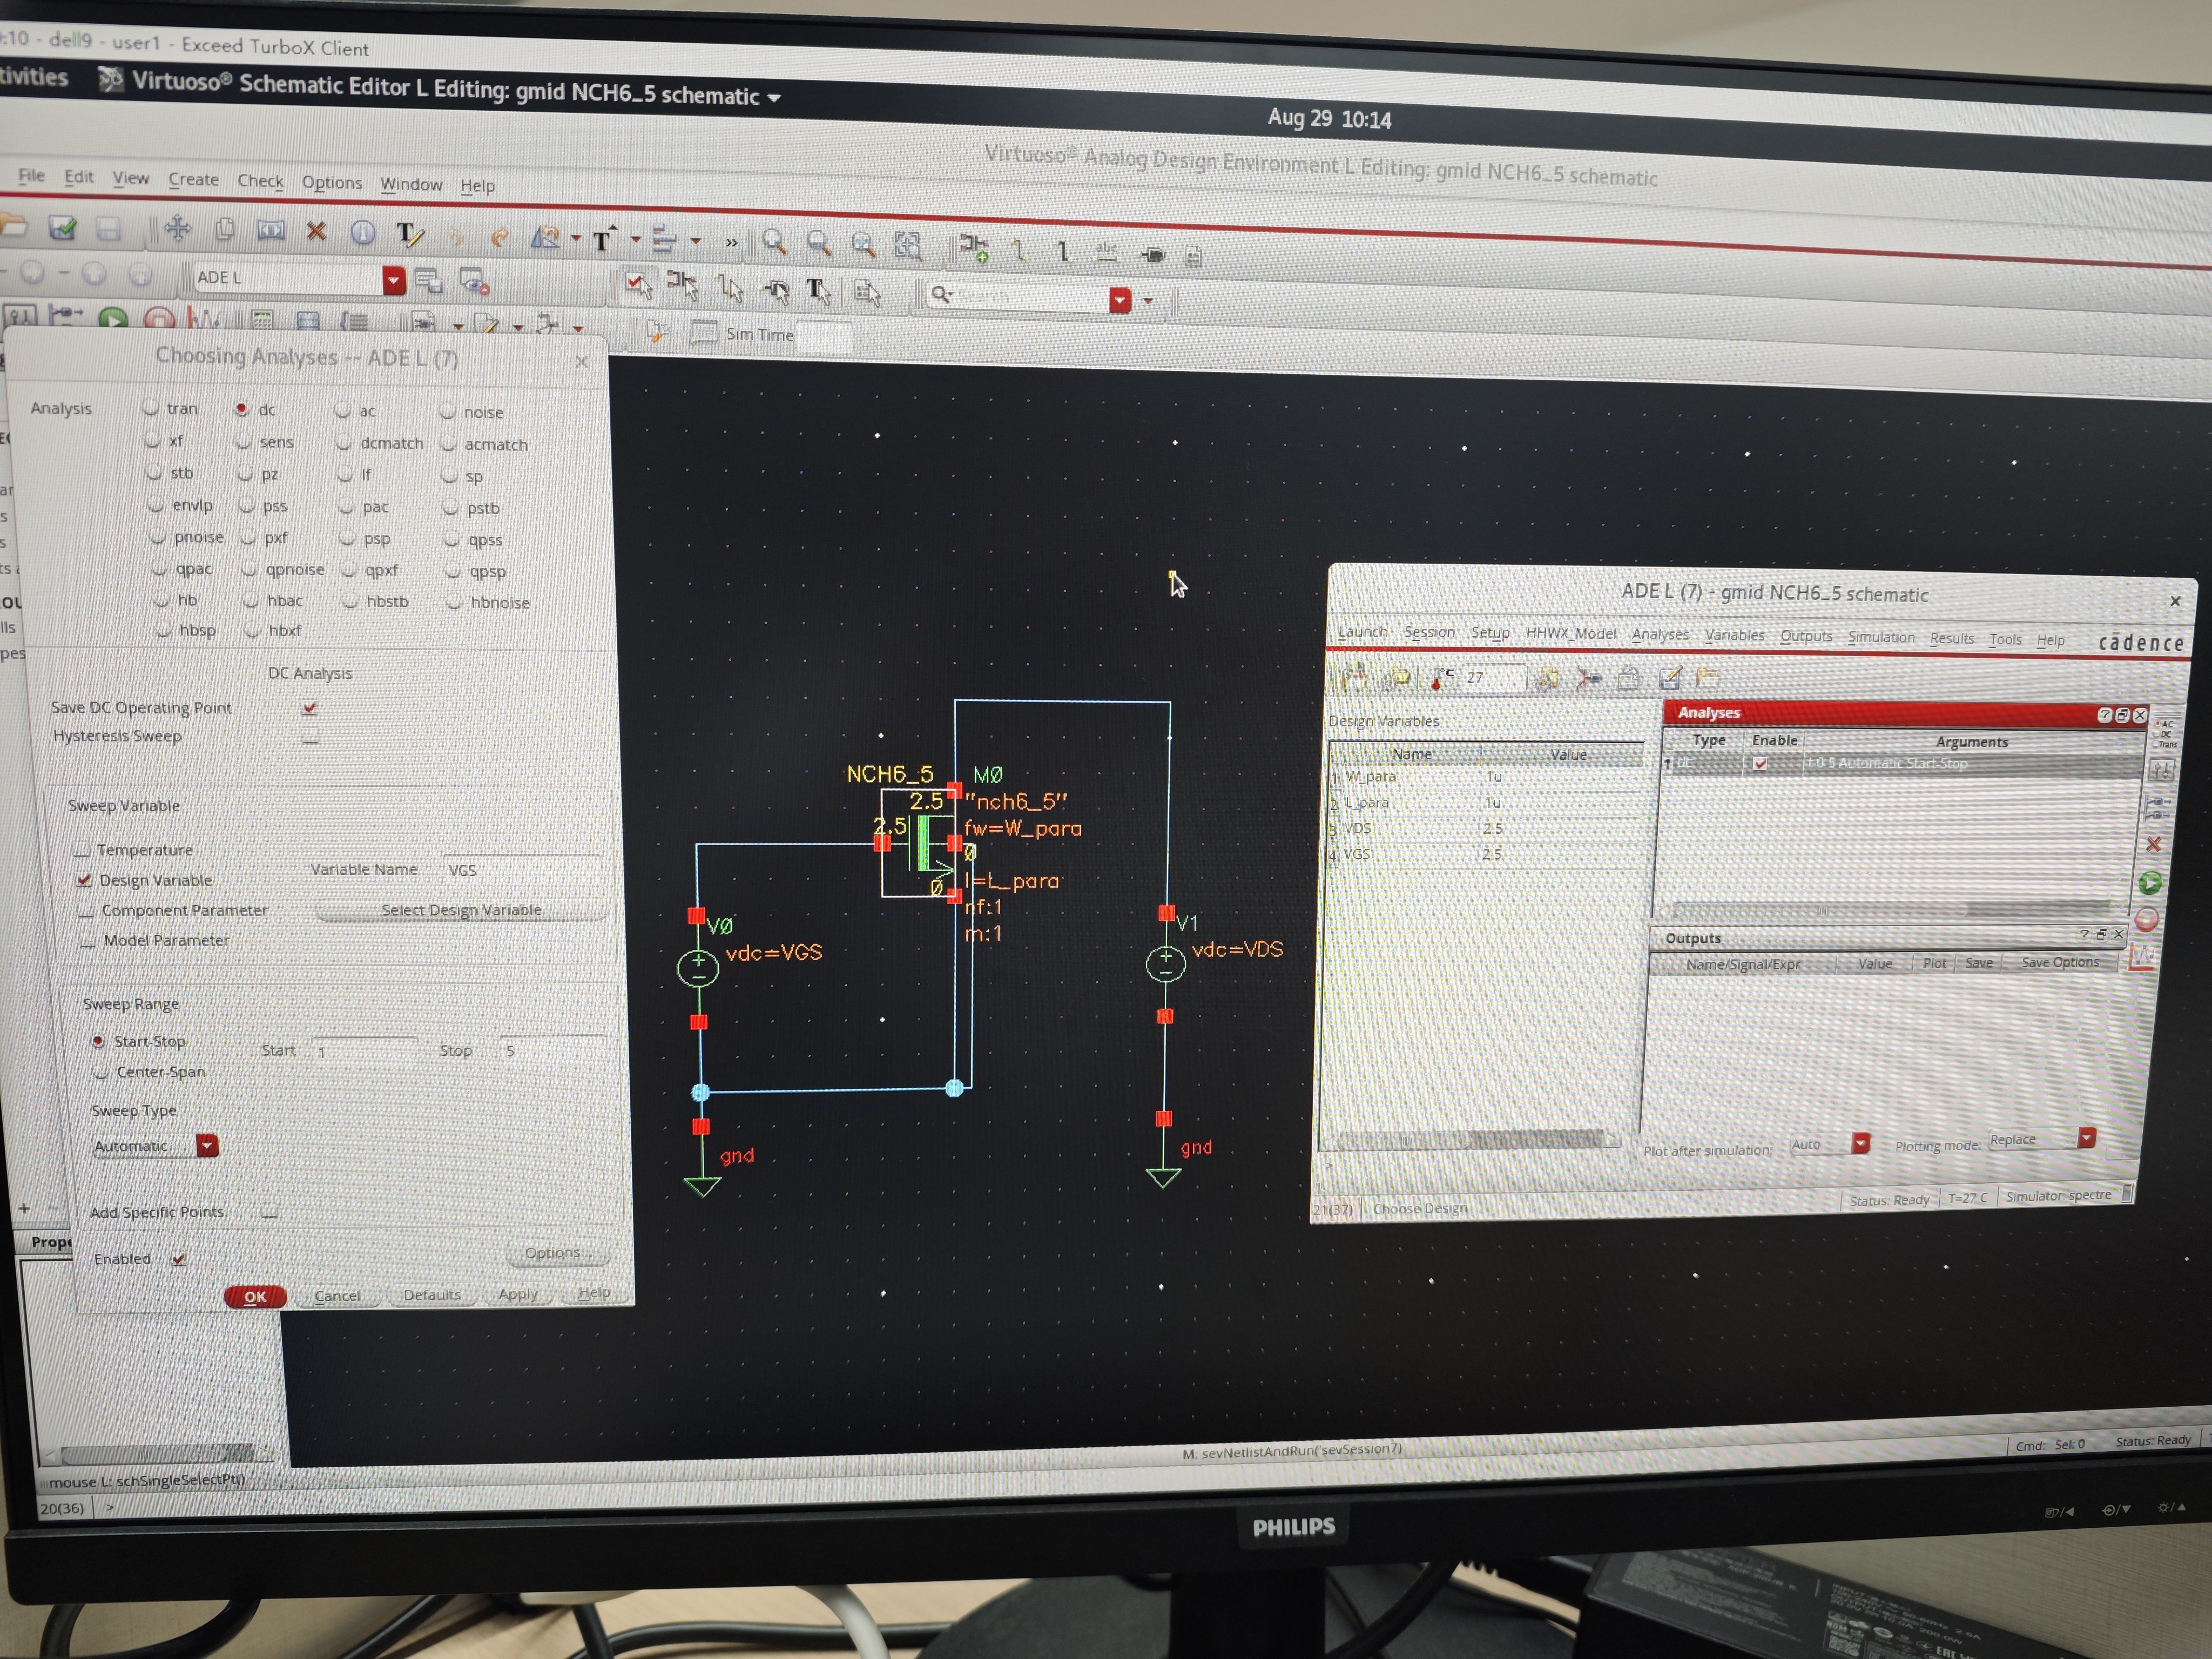The width and height of the screenshot is (2212, 1659).
Task: Open the Results menu in ADE L
Action: pyautogui.click(x=1952, y=639)
